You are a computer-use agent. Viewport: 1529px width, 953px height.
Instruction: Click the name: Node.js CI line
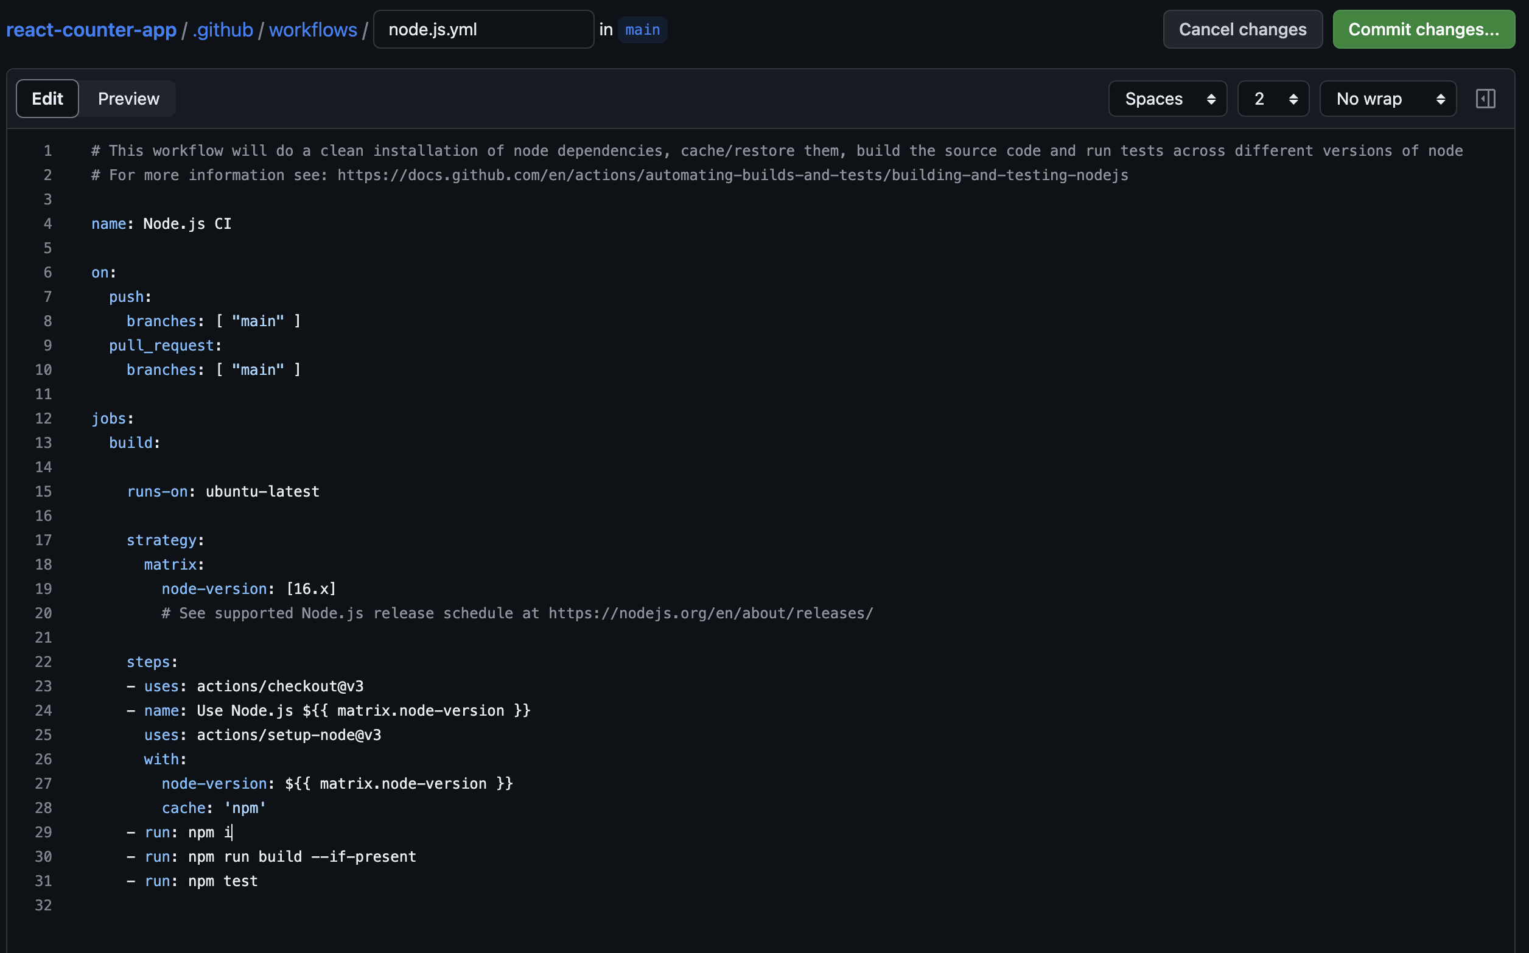161,224
